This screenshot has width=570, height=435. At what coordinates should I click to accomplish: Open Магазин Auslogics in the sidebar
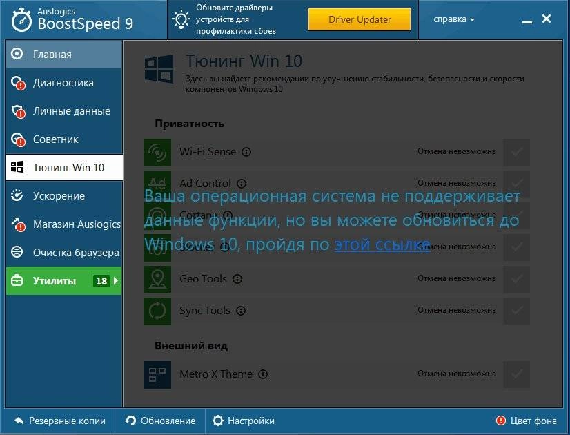tap(64, 224)
